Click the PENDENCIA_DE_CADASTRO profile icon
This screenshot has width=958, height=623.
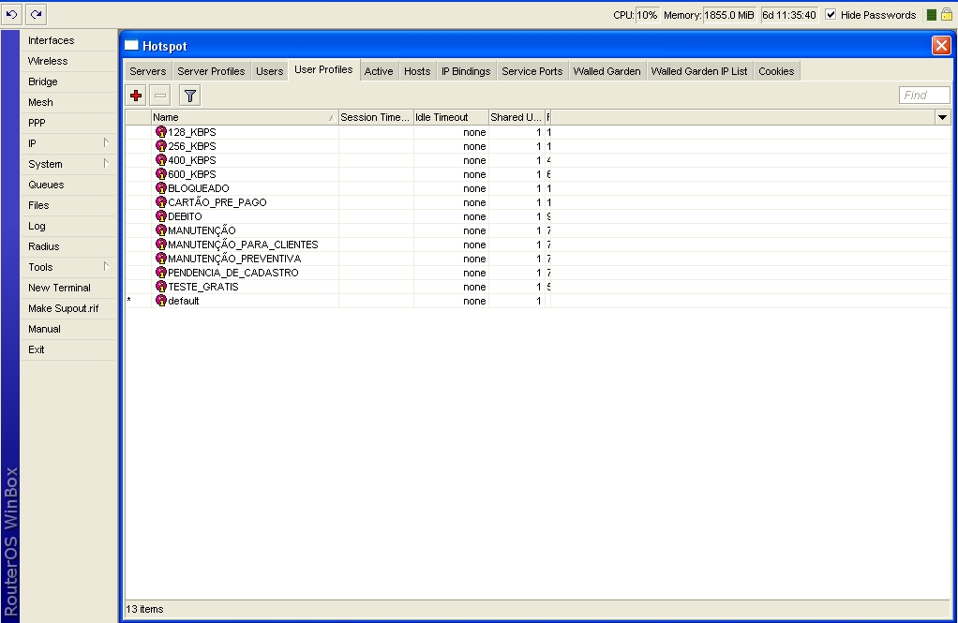point(161,273)
